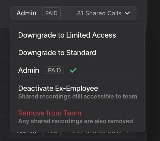Choose Deactivate Ex-Employee
Screen dimensions: 160x141
pyautogui.click(x=58, y=88)
